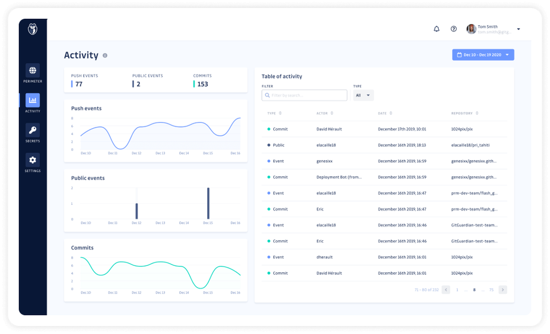The width and height of the screenshot is (550, 334).
Task: Select the Secrets key icon
Action: click(33, 130)
